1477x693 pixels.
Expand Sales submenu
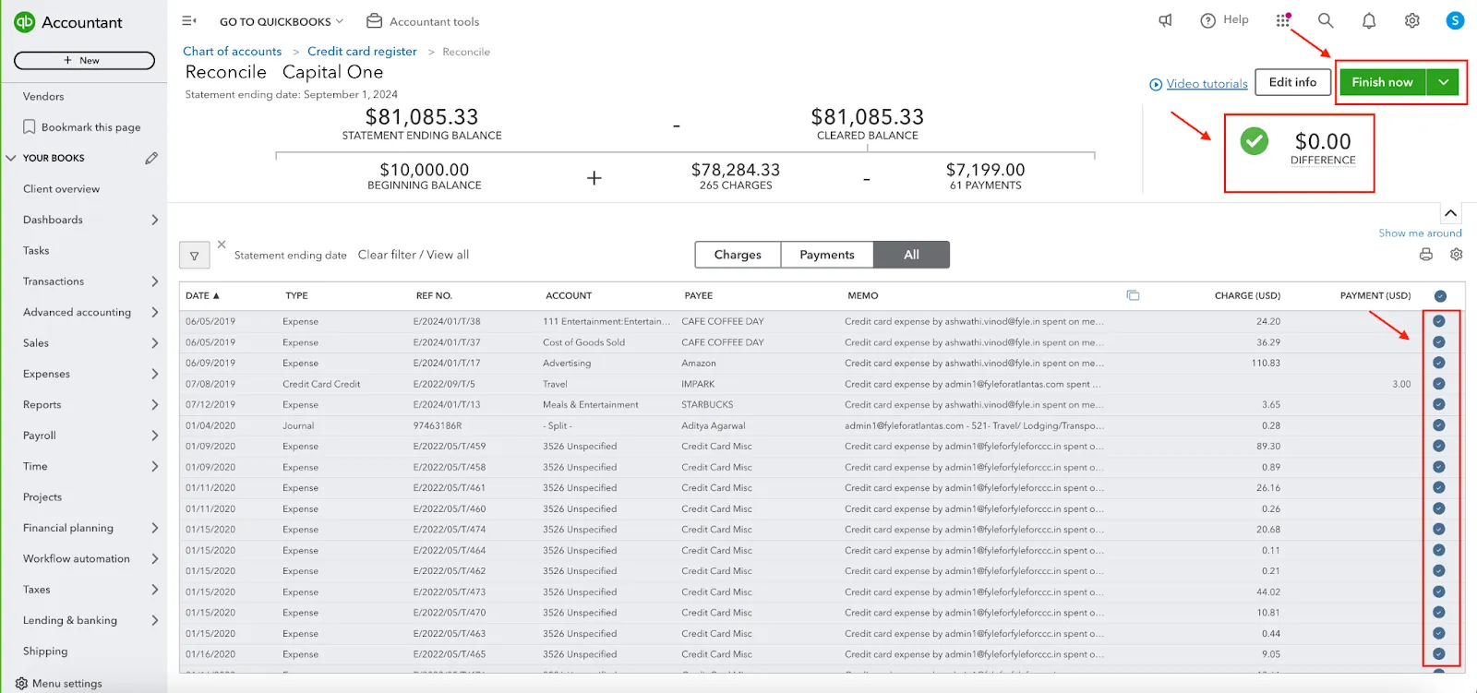tap(154, 343)
